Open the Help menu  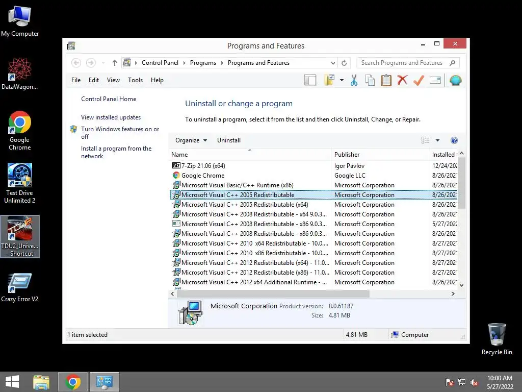point(157,80)
